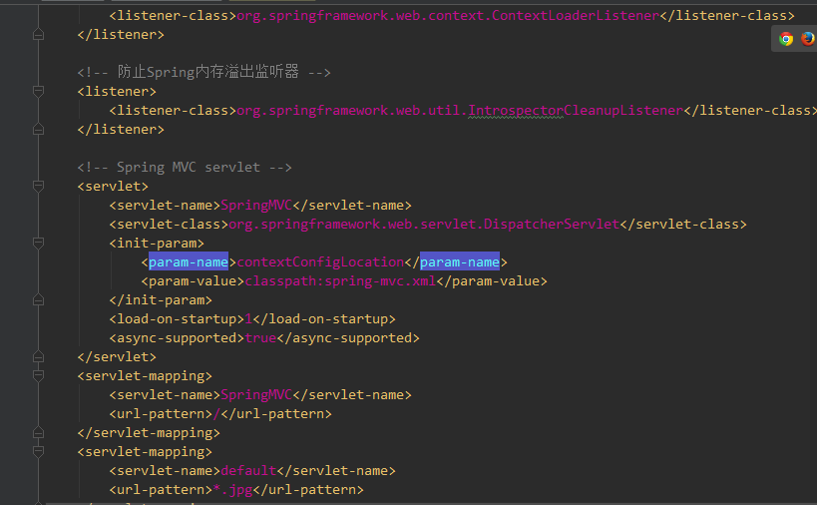Image resolution: width=817 pixels, height=505 pixels.
Task: Click the closing async-supported tag
Action: (x=348, y=338)
